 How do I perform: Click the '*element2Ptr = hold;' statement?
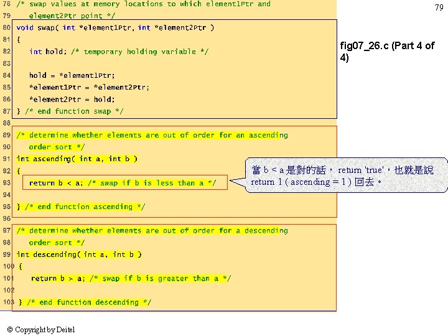point(72,100)
